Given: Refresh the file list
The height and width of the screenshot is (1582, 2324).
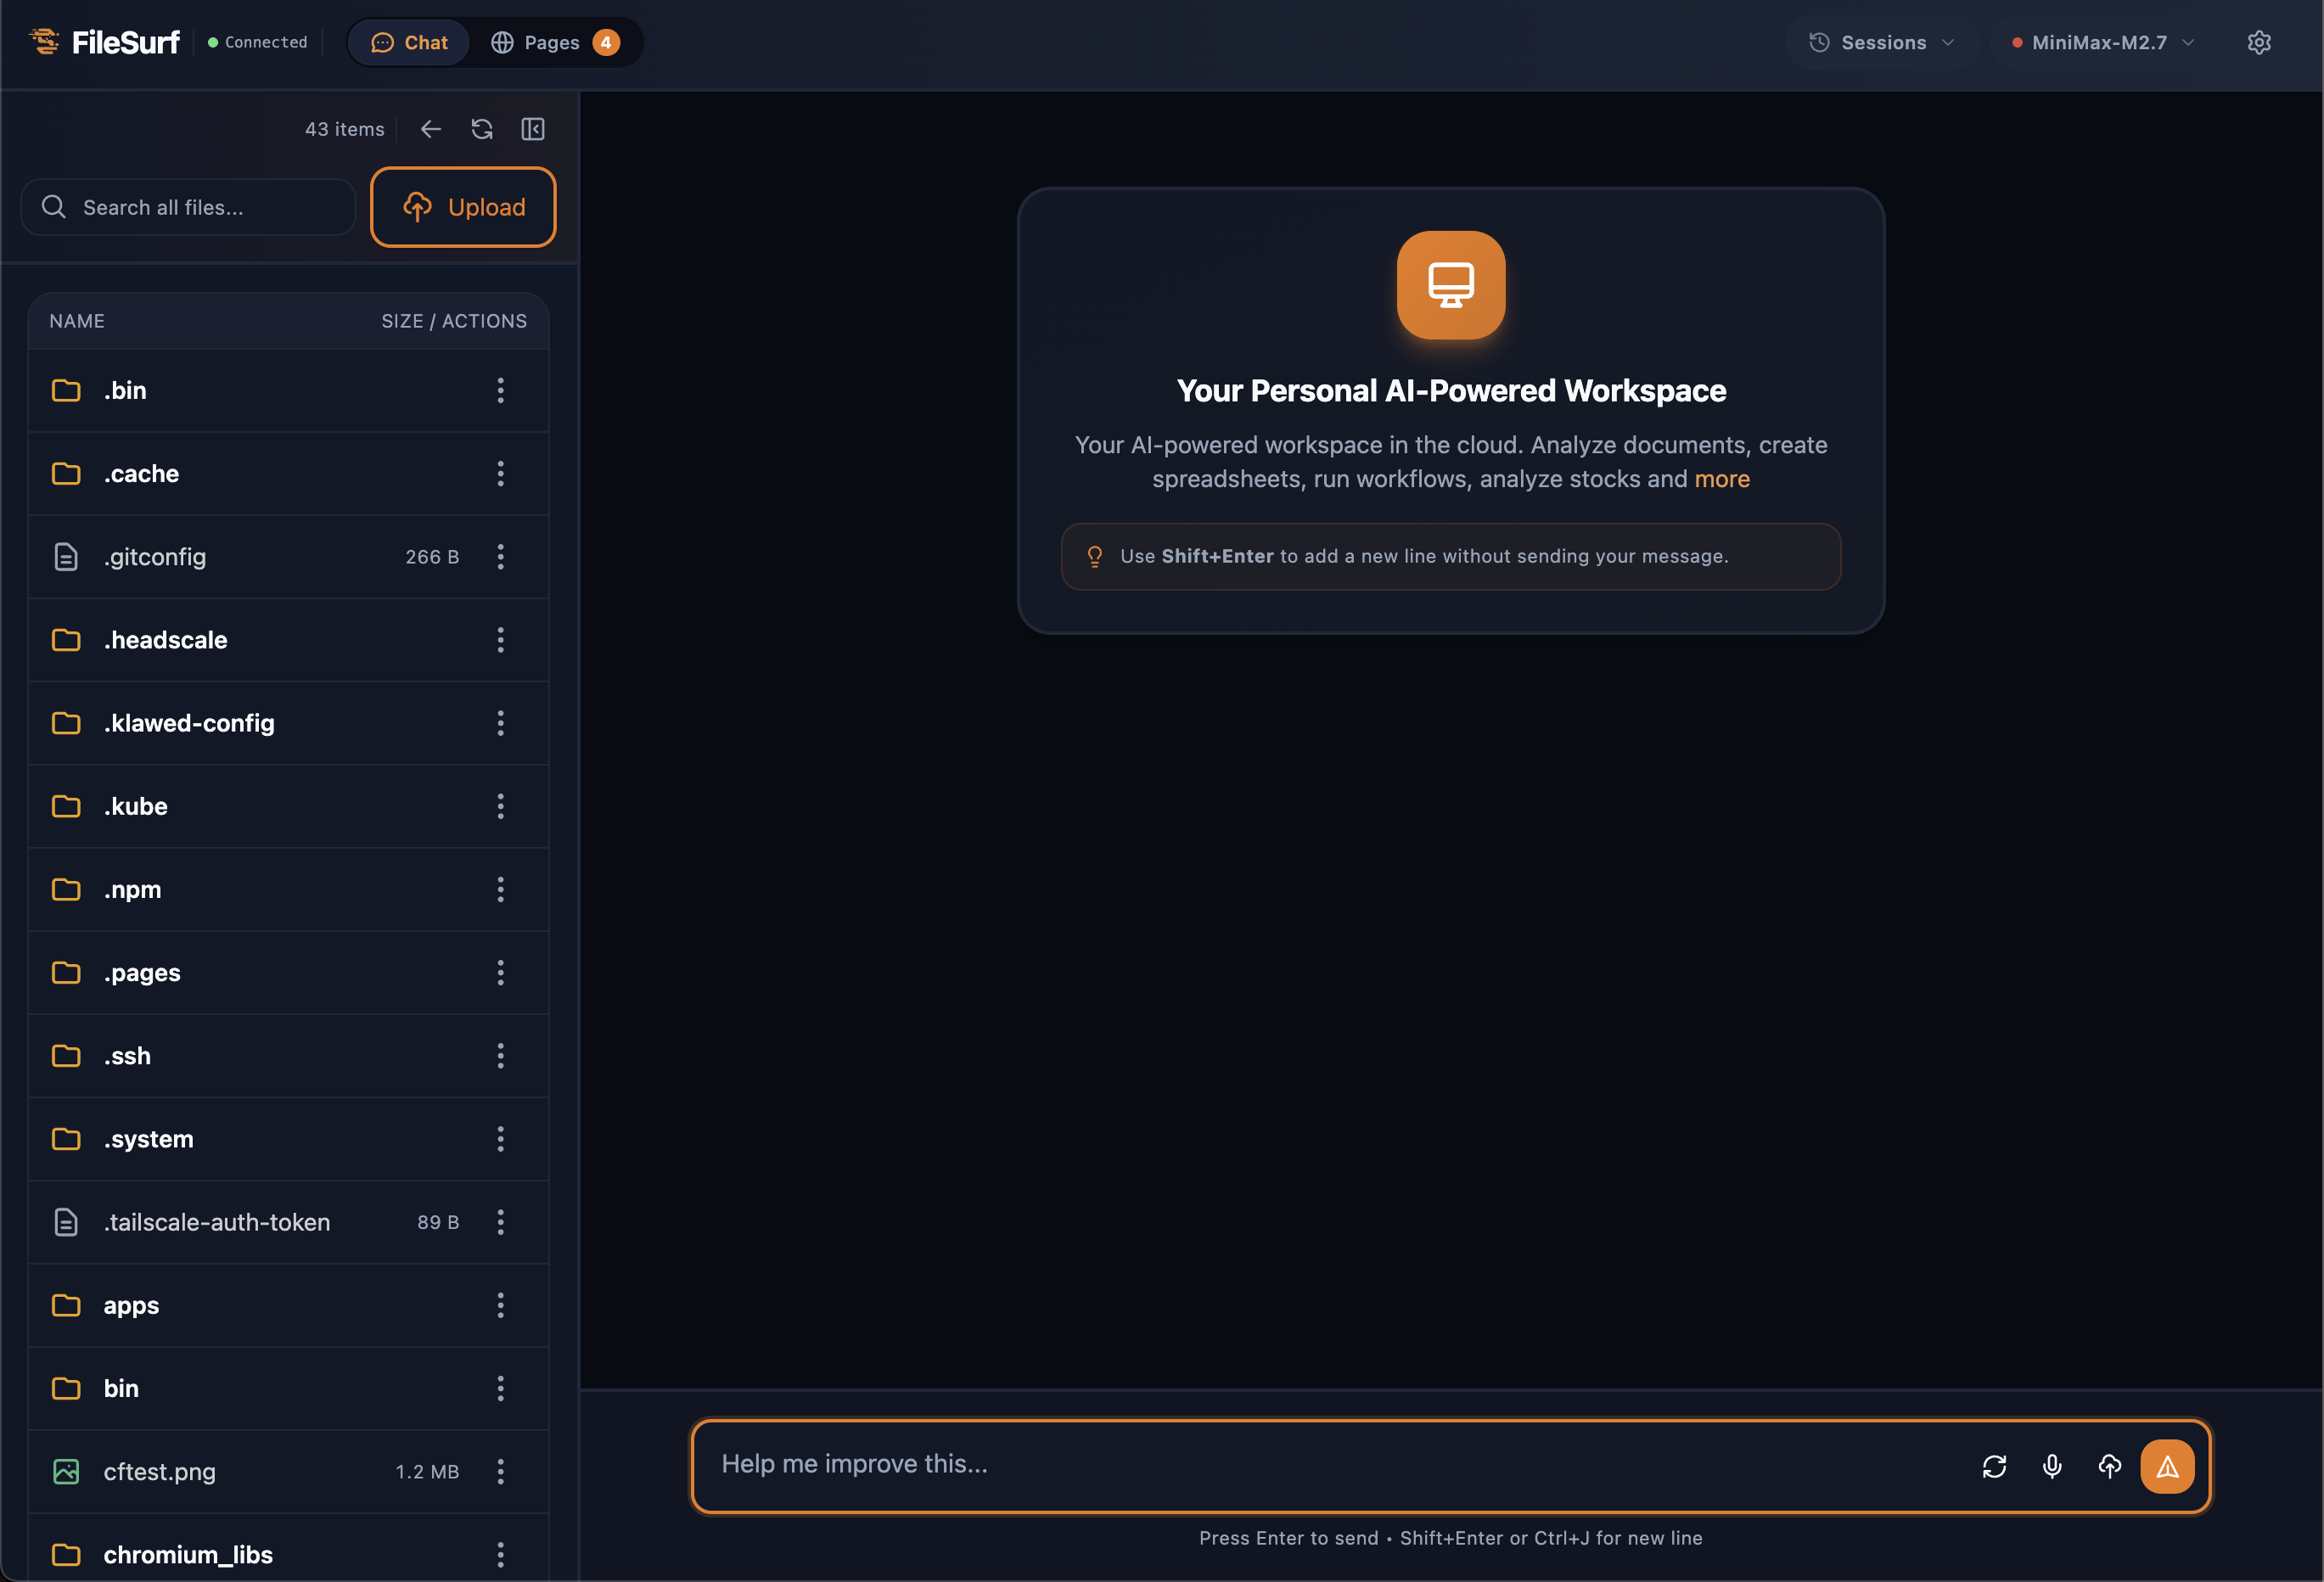Looking at the screenshot, I should [482, 129].
